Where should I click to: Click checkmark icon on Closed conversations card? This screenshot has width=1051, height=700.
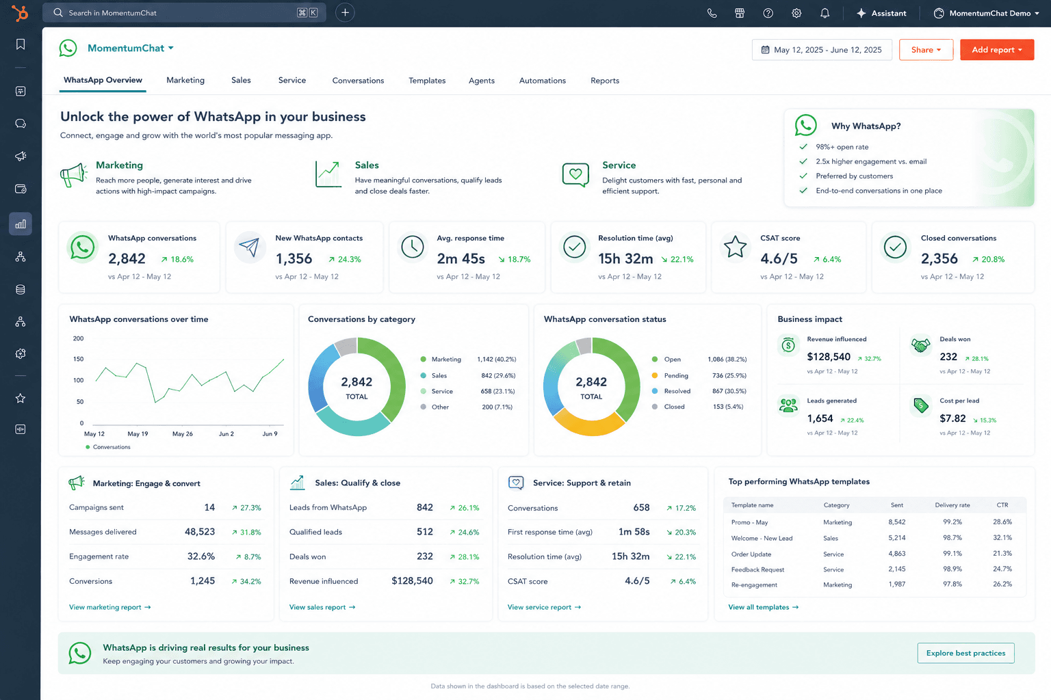(895, 247)
